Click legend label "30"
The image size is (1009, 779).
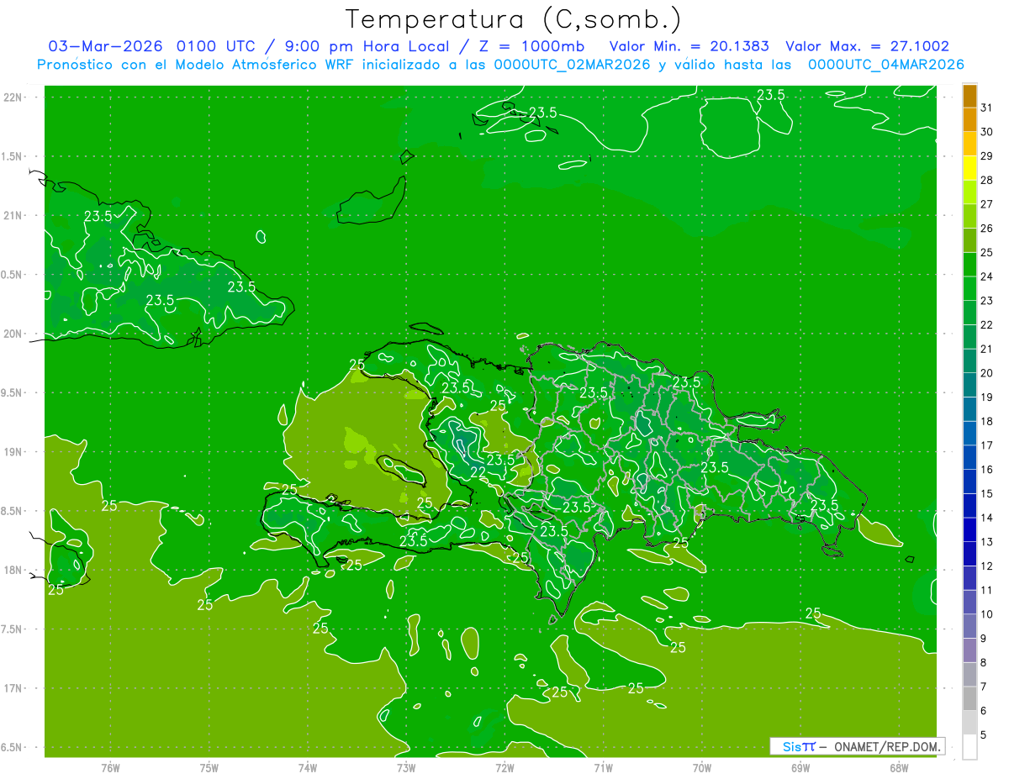coord(986,132)
